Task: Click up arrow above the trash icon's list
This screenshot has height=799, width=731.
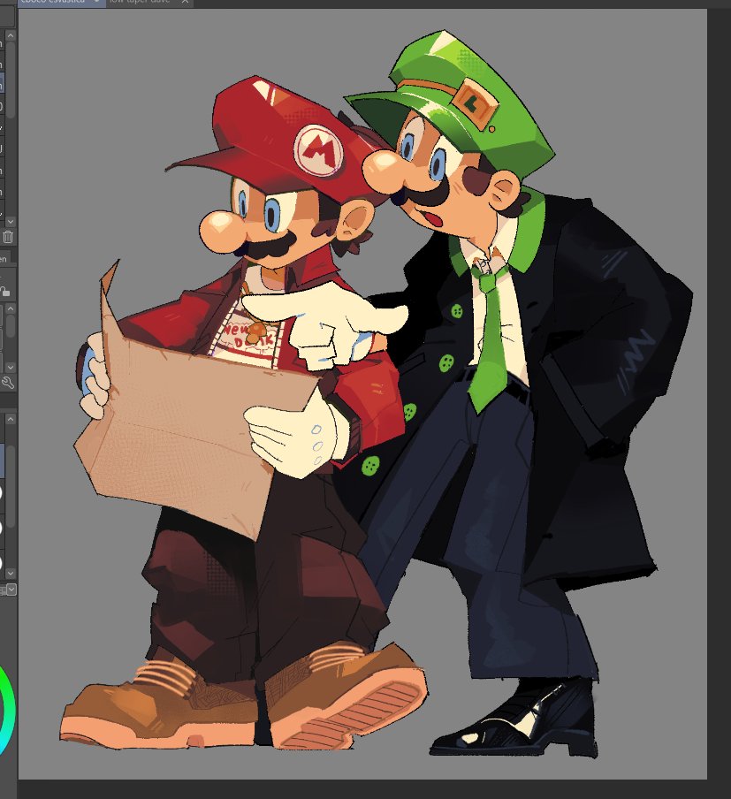Action: point(11,35)
